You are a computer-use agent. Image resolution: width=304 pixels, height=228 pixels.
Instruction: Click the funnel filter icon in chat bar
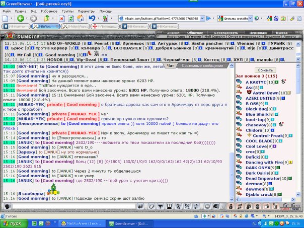point(161,207)
